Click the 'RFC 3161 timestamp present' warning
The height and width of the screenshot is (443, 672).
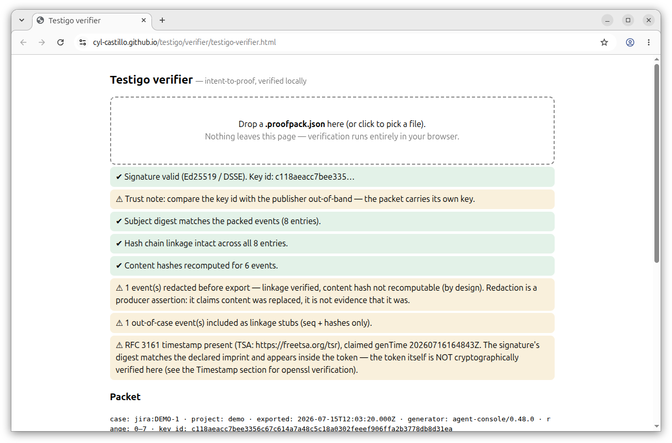coord(332,357)
